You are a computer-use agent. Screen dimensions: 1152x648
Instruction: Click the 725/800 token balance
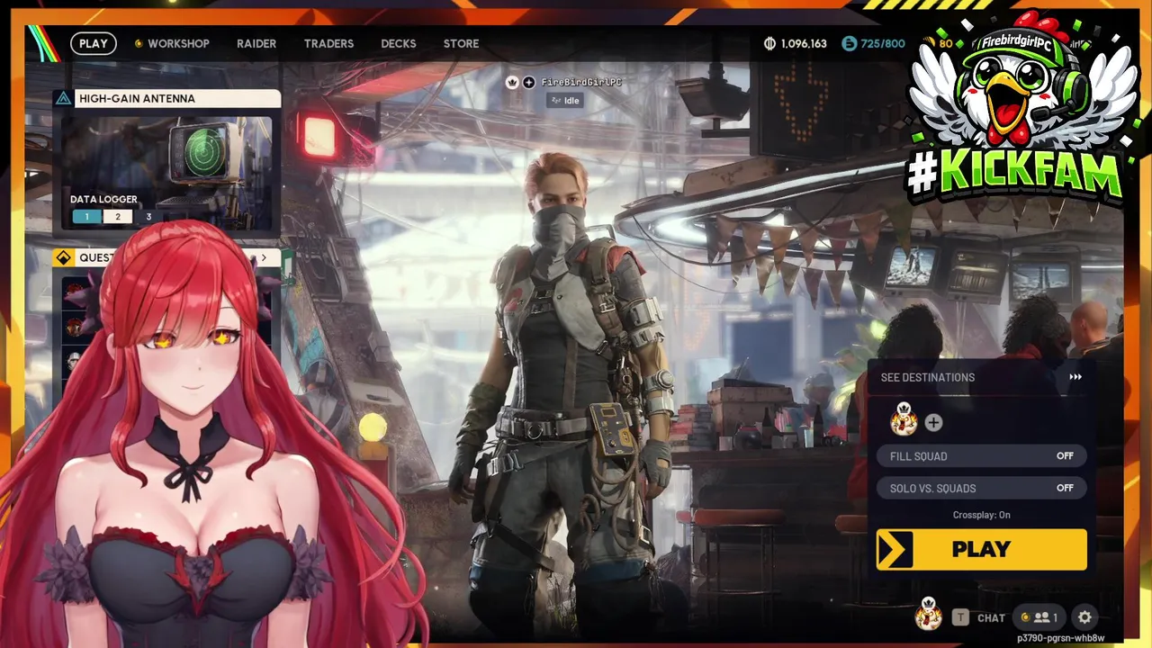click(883, 43)
